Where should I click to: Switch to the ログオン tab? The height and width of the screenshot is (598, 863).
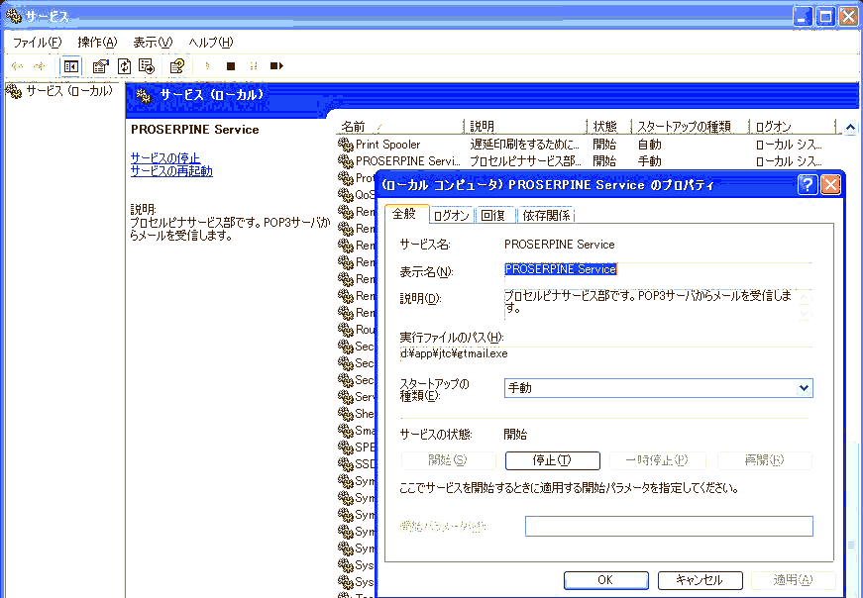451,215
